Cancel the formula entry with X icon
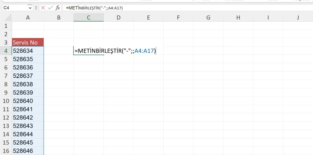Image resolution: width=313 pixels, height=155 pixels. tap(43, 8)
